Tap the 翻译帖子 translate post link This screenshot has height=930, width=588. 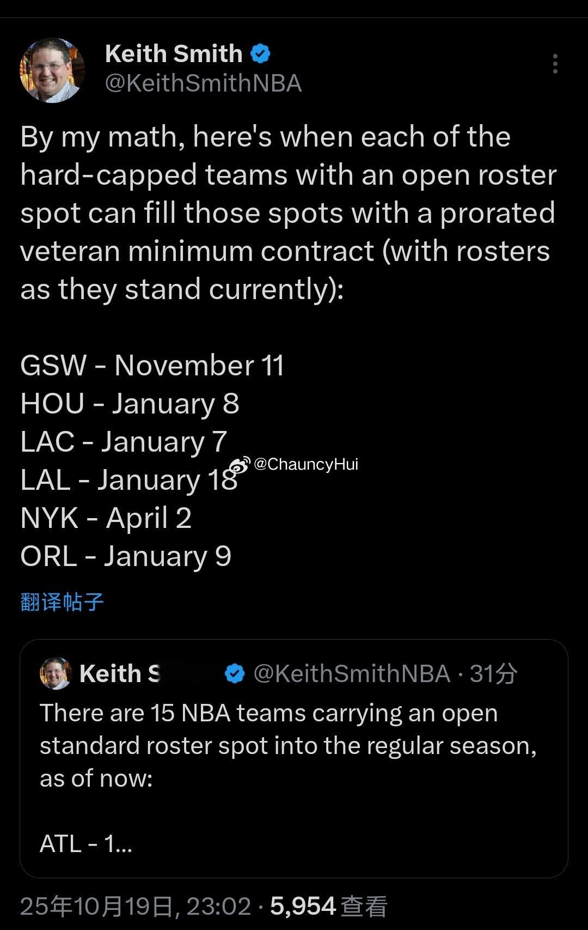click(62, 601)
